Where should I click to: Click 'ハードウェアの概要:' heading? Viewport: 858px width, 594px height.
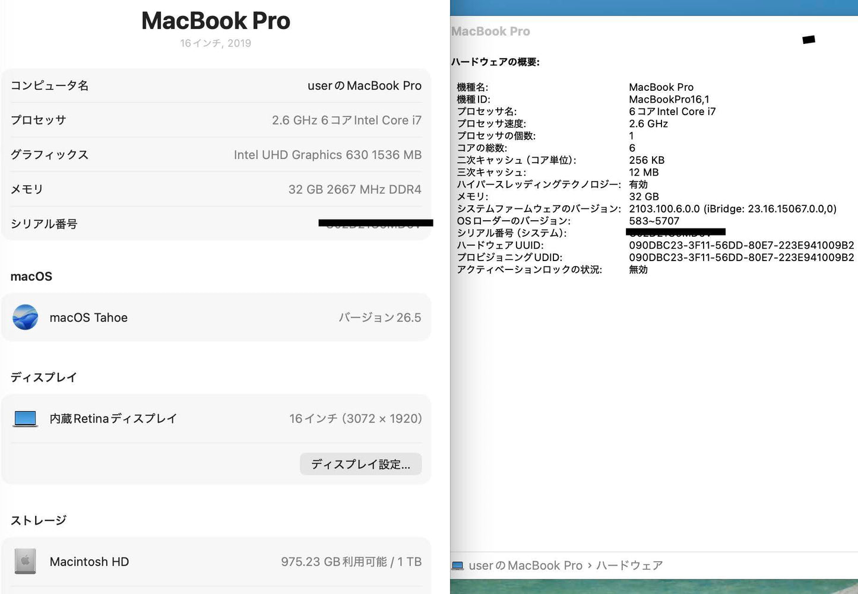495,62
